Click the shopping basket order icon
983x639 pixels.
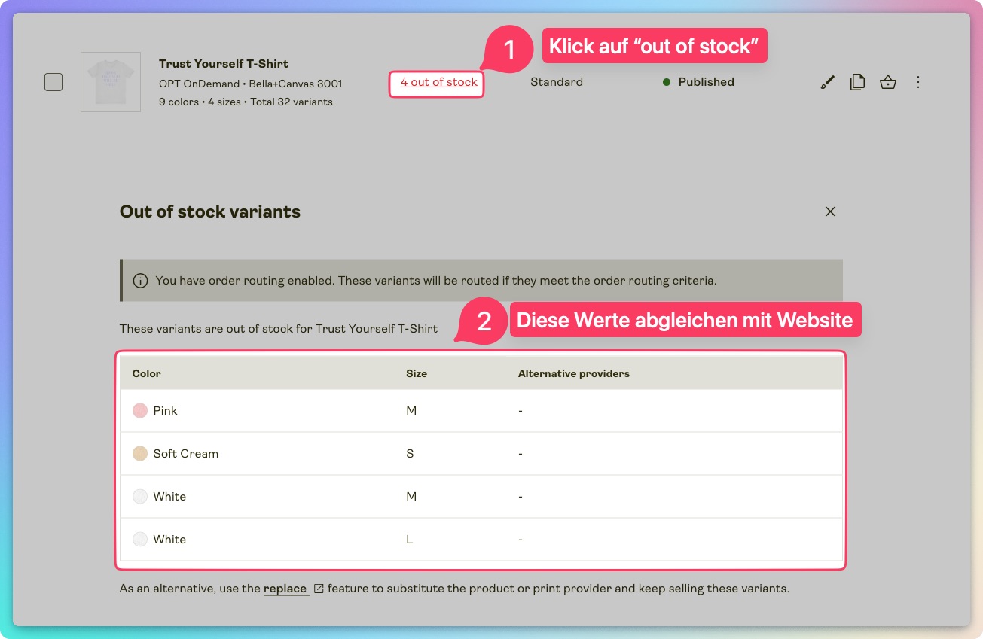click(x=888, y=82)
